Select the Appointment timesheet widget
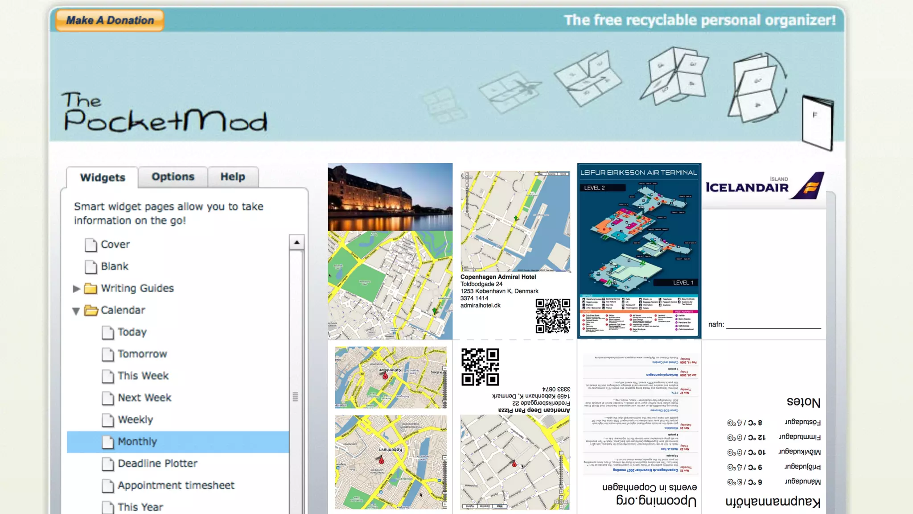This screenshot has width=913, height=514. 176,485
